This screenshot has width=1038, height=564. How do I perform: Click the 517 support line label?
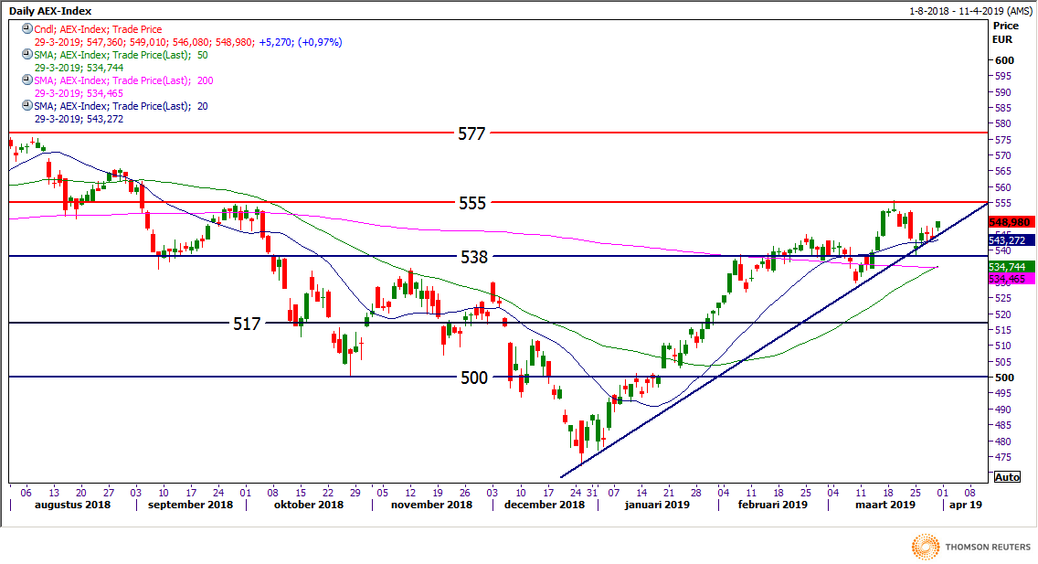point(247,324)
